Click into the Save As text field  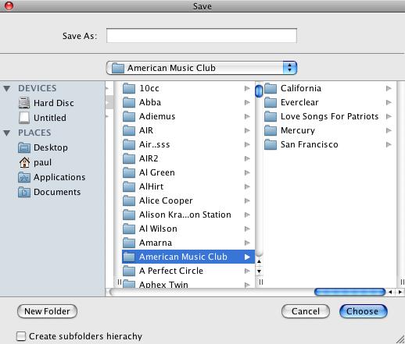tap(202, 36)
